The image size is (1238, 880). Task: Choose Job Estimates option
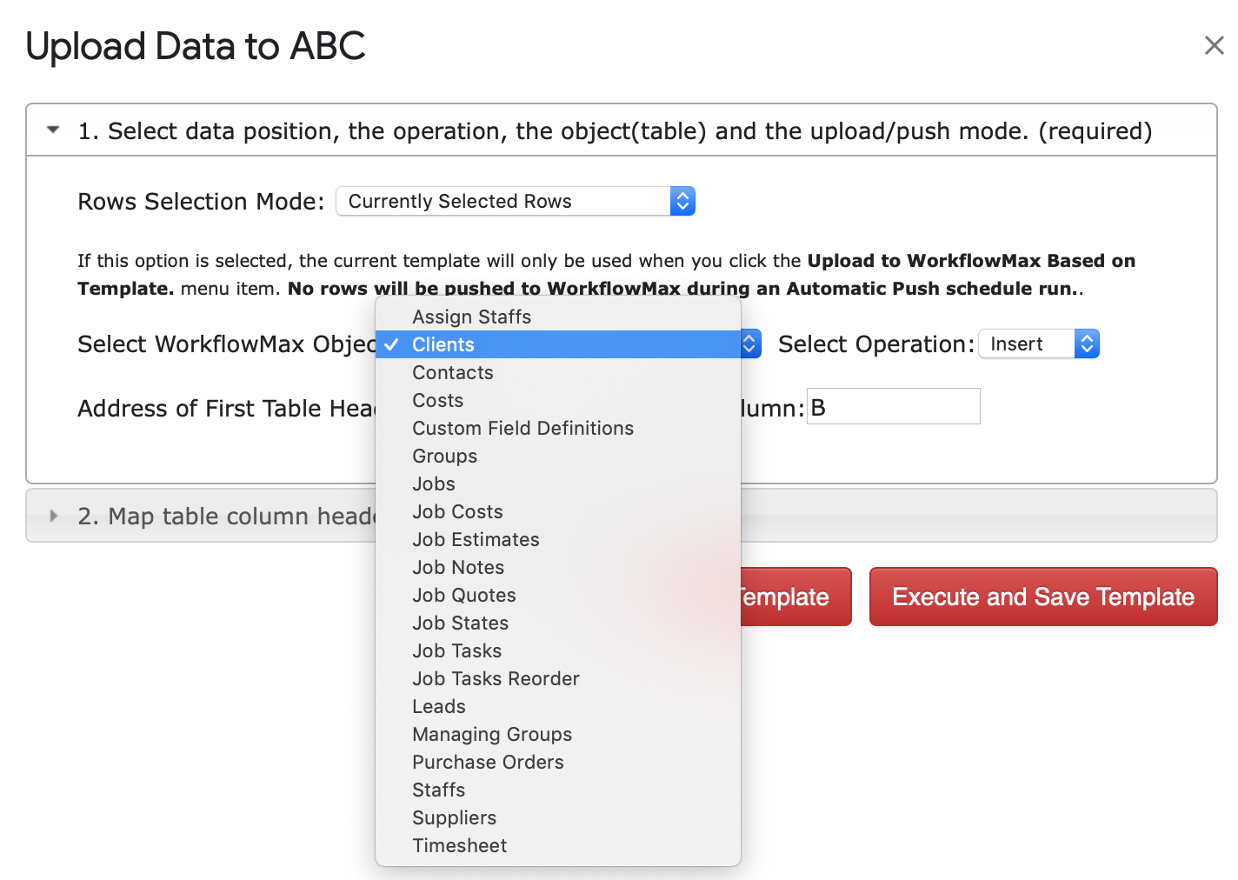tap(558, 539)
